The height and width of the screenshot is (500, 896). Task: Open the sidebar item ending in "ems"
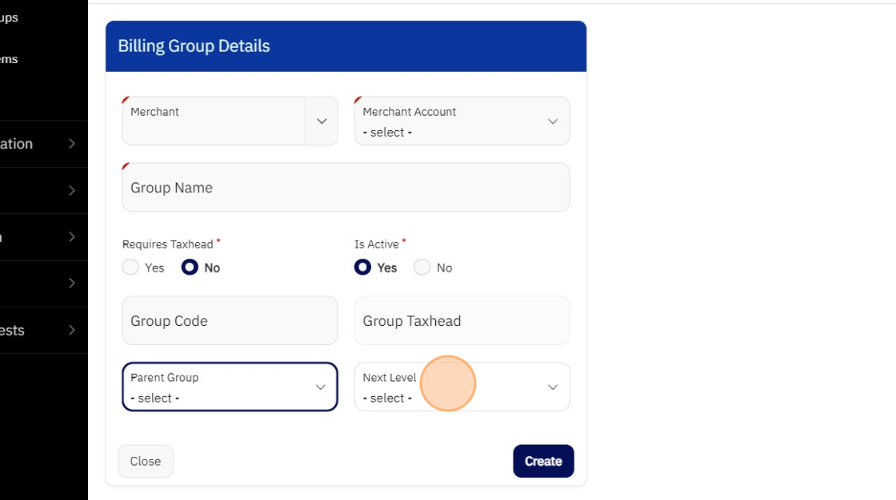[x=10, y=59]
